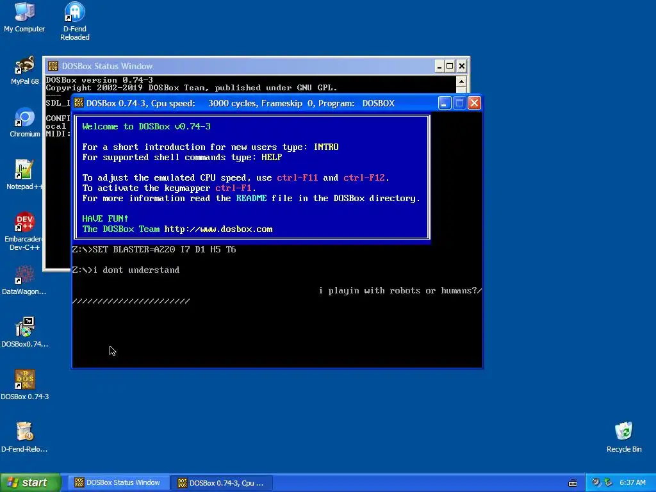Viewport: 656px width, 492px height.
Task: Click the ctrl-F1 keymapper text
Action: [x=233, y=188]
